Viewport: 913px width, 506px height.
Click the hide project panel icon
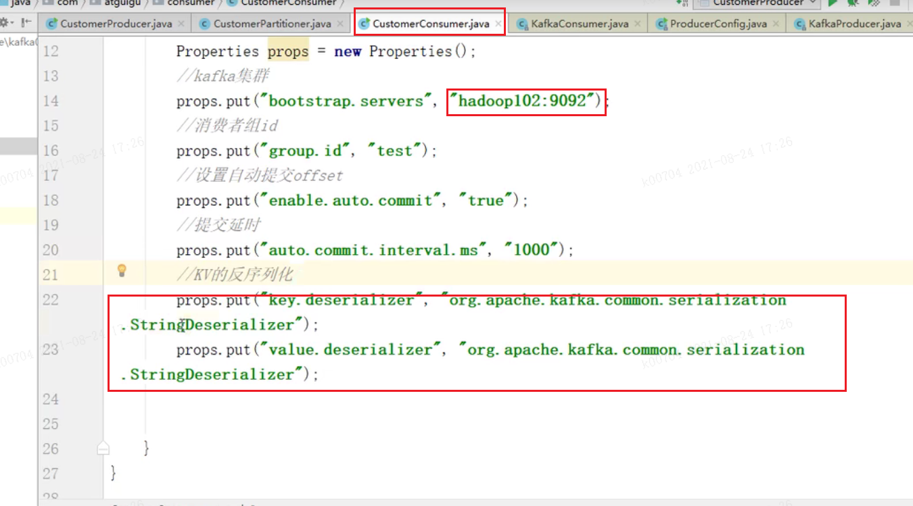pos(27,23)
